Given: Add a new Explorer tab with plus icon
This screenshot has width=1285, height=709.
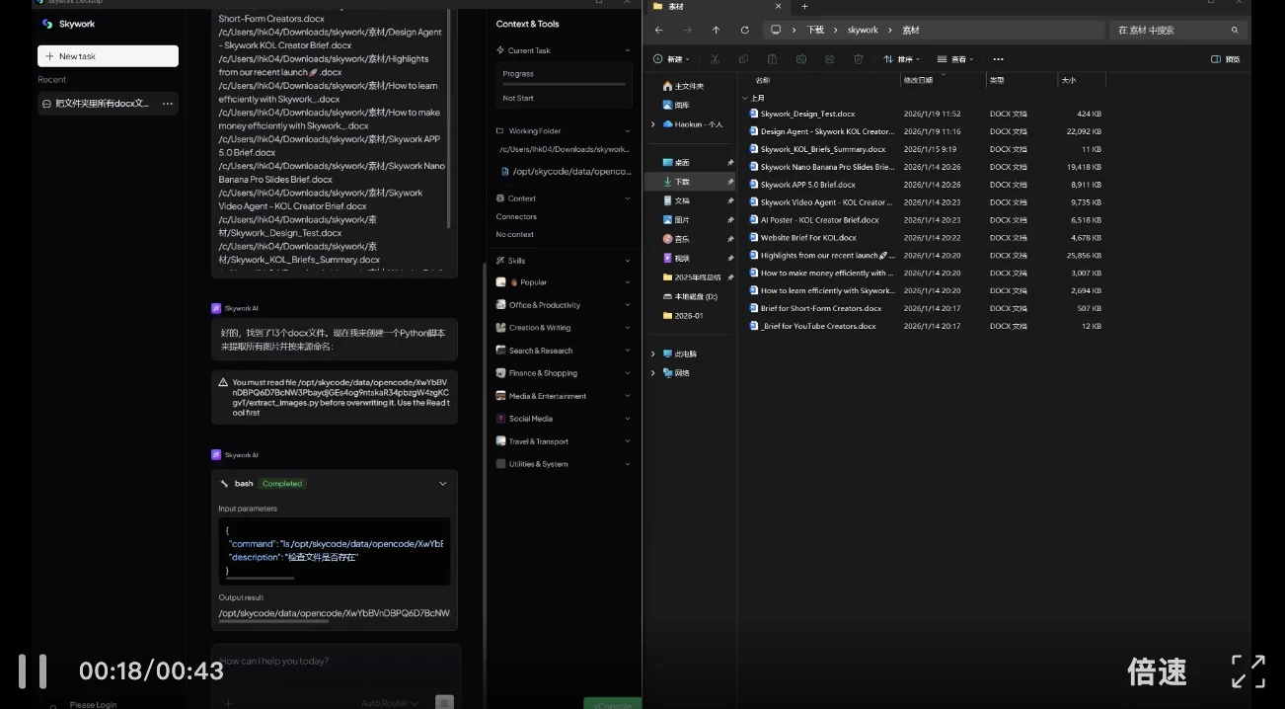Looking at the screenshot, I should (804, 7).
